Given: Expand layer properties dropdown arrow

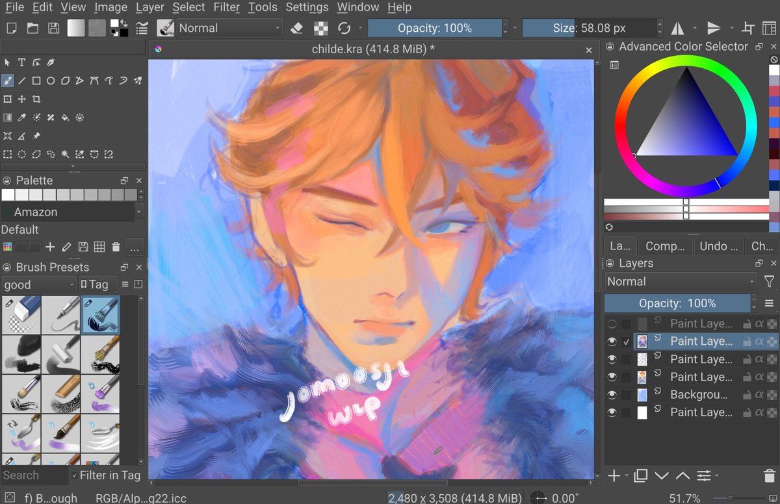Looking at the screenshot, I should coord(718,476).
